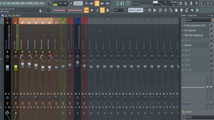214x120 pixels.
Task: Stop playback with Stop button
Action: click(66, 3)
